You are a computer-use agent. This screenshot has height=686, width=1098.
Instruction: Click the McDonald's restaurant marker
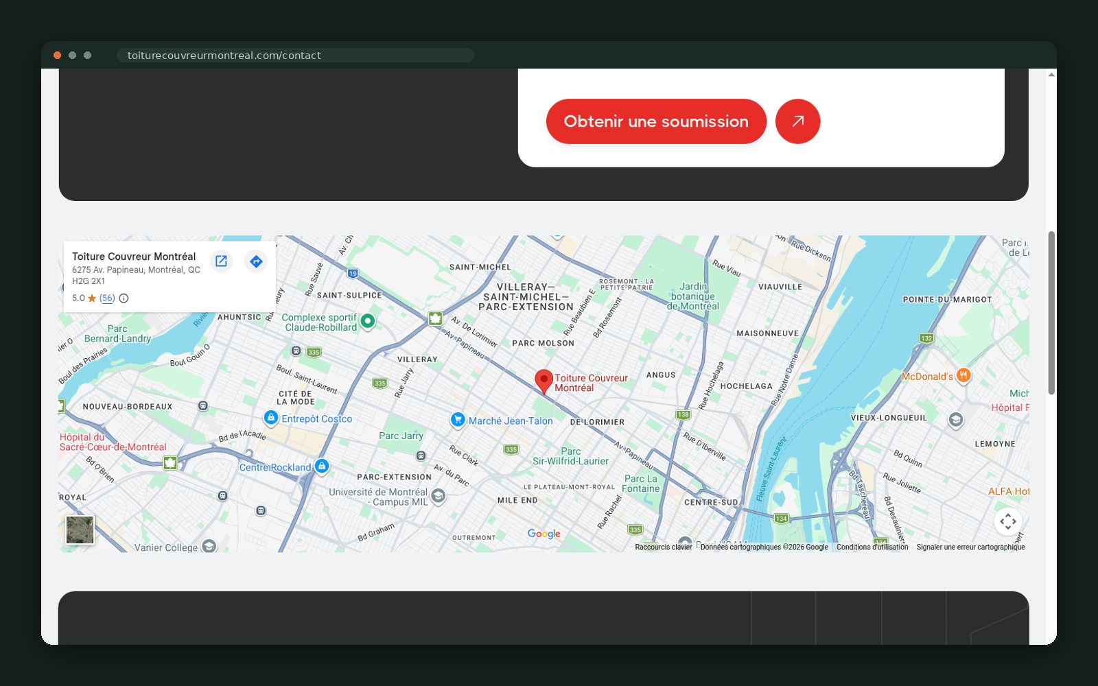[x=963, y=375]
